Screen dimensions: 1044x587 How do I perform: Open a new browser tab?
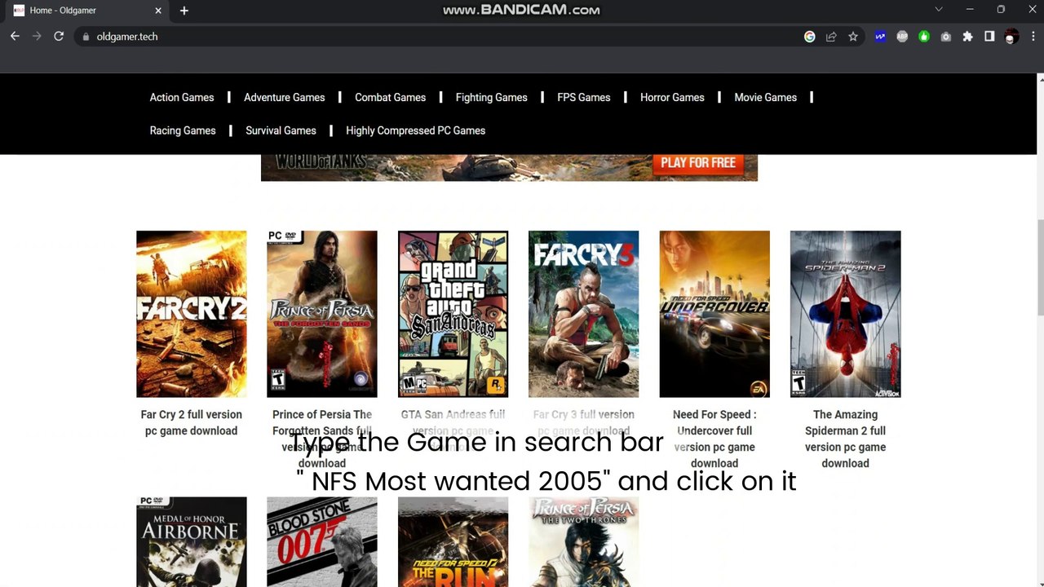(184, 11)
